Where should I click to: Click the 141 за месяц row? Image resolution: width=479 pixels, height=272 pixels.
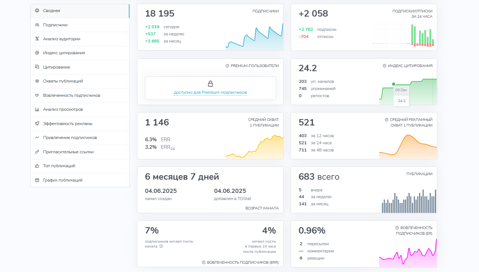313,204
